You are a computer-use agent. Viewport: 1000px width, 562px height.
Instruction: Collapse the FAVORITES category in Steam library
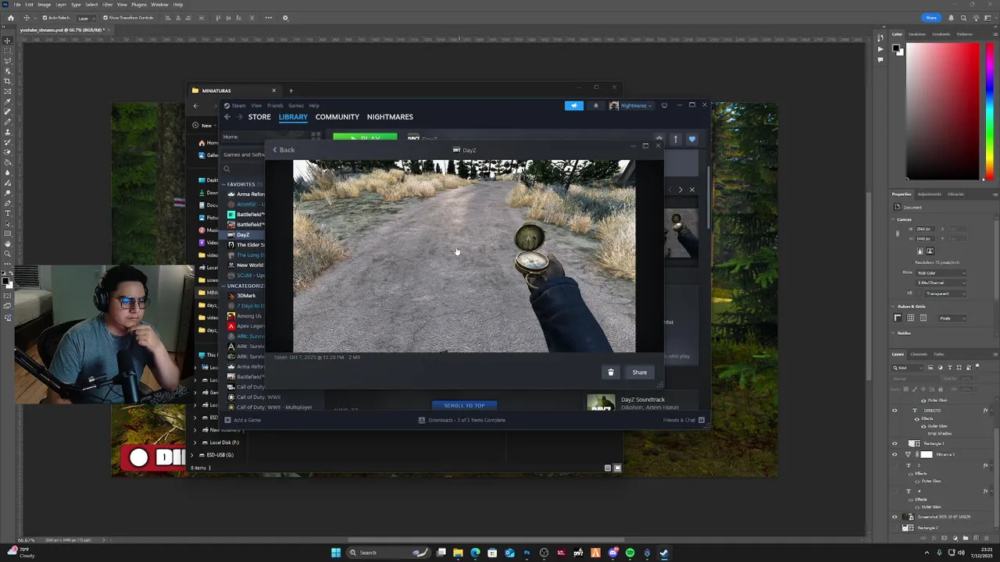click(x=223, y=184)
